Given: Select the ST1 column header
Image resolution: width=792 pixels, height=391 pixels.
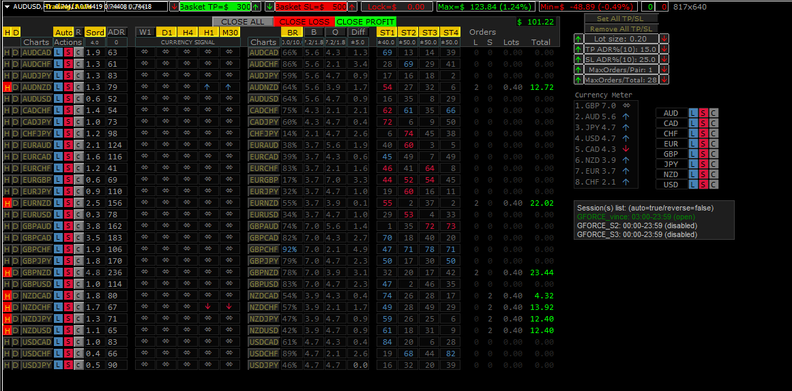Looking at the screenshot, I should [387, 32].
